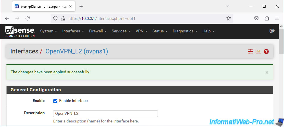Click the Description field label
Screen dimensions: 284x127
(34, 113)
